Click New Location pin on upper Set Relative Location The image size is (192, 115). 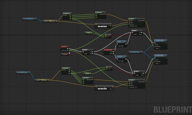[155, 47]
